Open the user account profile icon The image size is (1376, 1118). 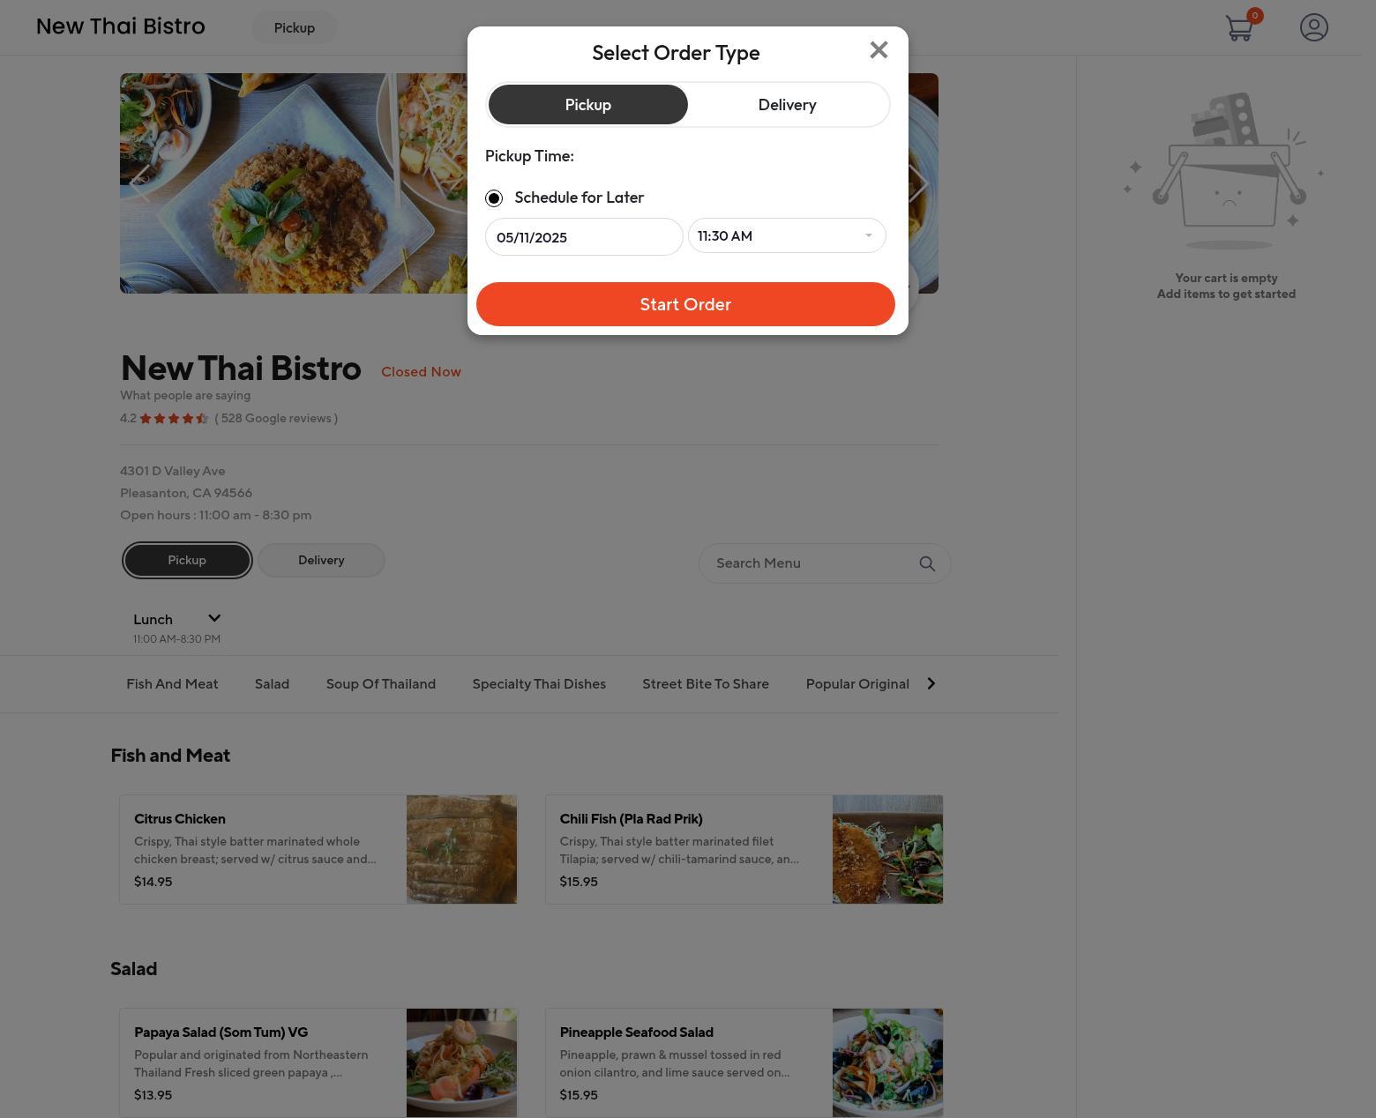tap(1314, 27)
